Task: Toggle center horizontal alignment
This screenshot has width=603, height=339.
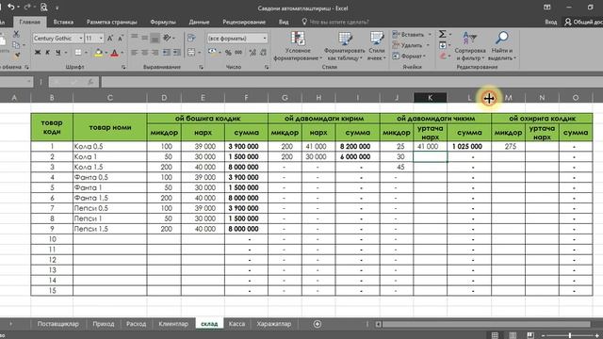Action: point(144,53)
